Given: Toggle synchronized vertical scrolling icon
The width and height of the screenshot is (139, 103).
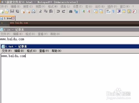Looking at the screenshot, I should (x=96, y=11).
